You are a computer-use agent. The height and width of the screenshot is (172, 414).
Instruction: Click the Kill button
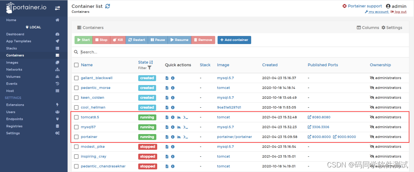tap(118, 40)
